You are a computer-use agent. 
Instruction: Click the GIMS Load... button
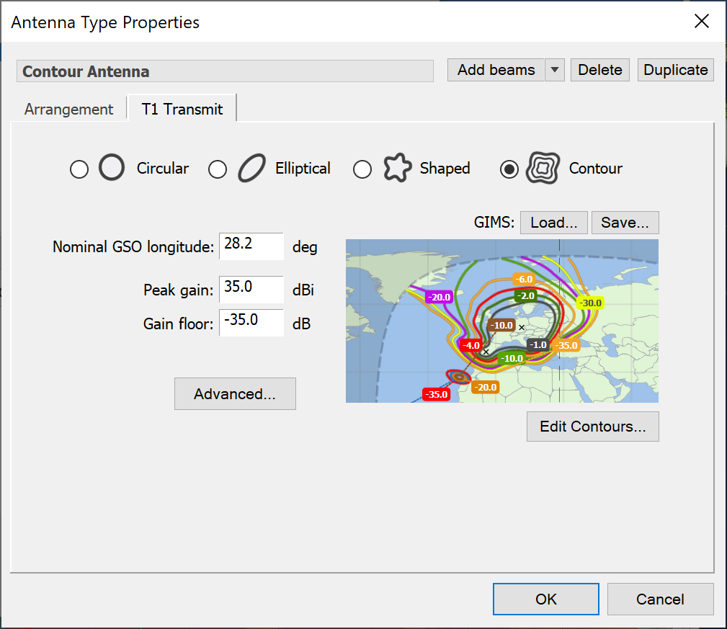click(554, 223)
